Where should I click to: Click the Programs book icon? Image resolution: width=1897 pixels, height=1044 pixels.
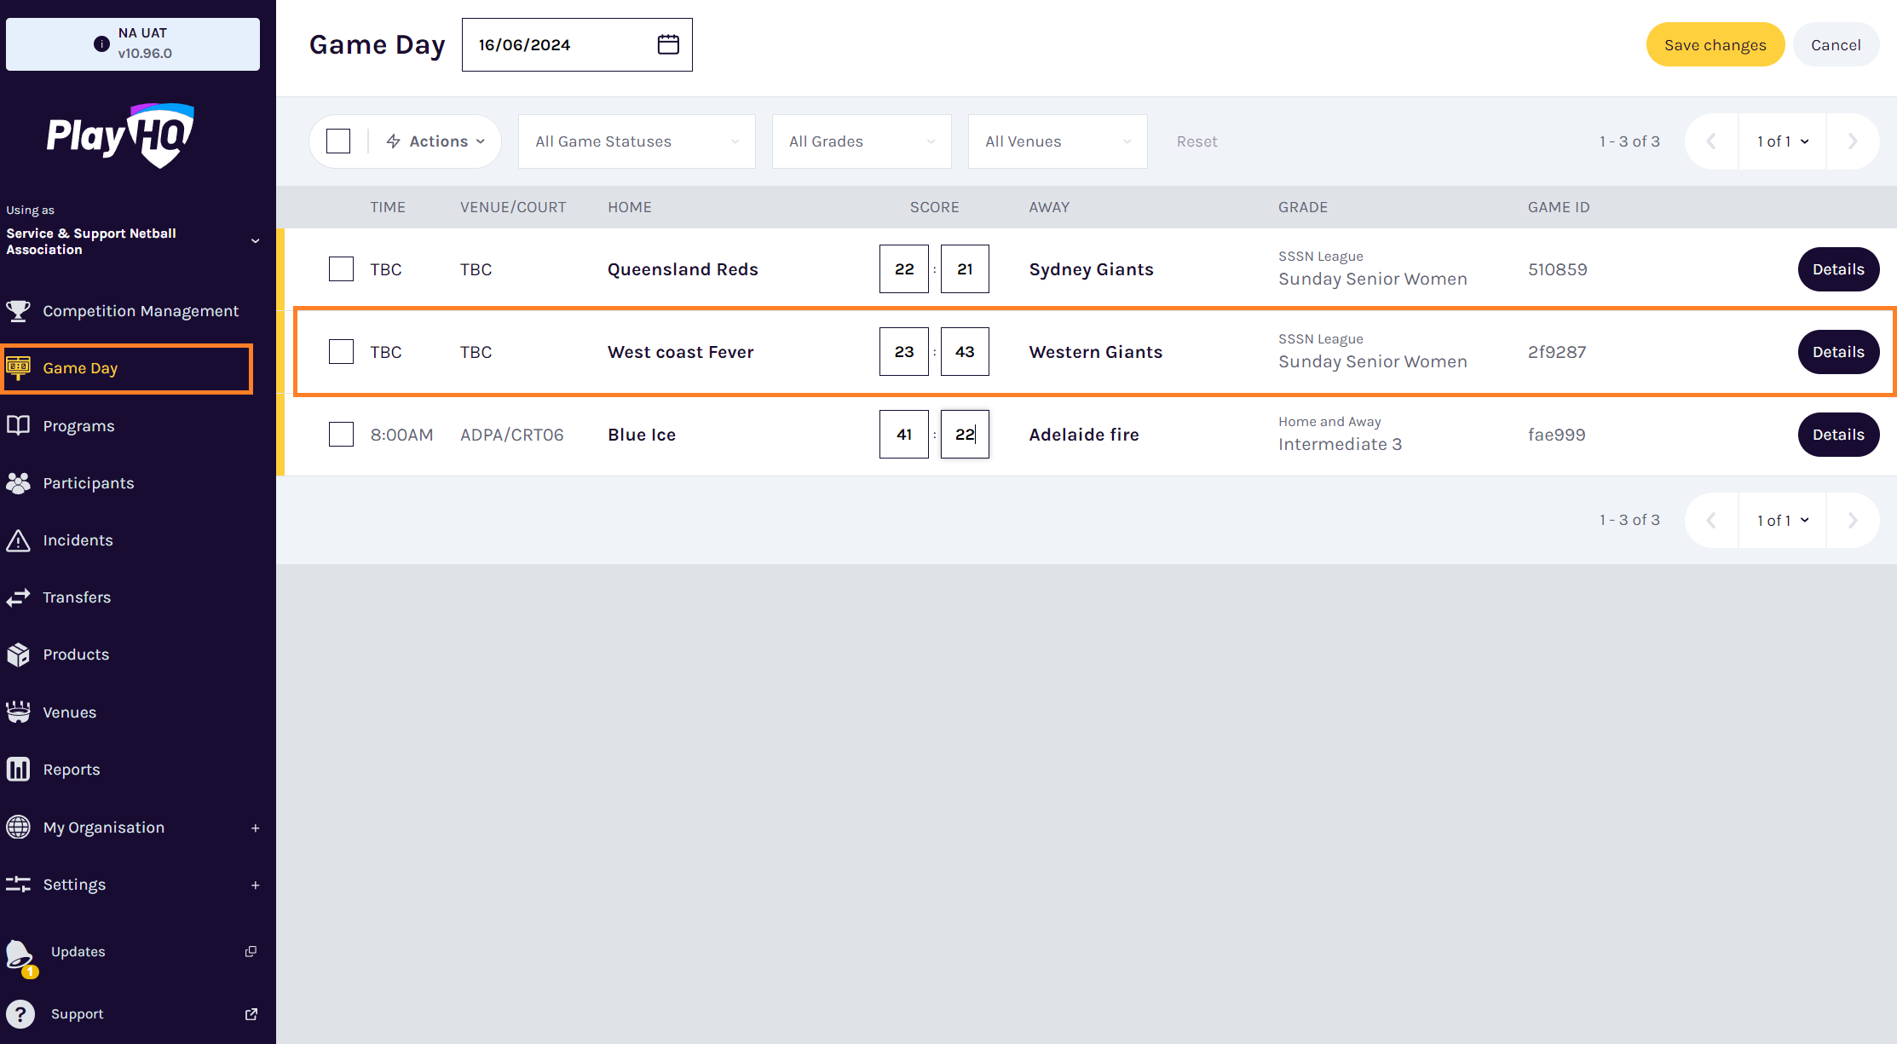pos(18,425)
